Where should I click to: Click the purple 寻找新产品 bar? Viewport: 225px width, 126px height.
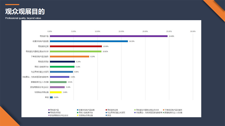[108, 36]
